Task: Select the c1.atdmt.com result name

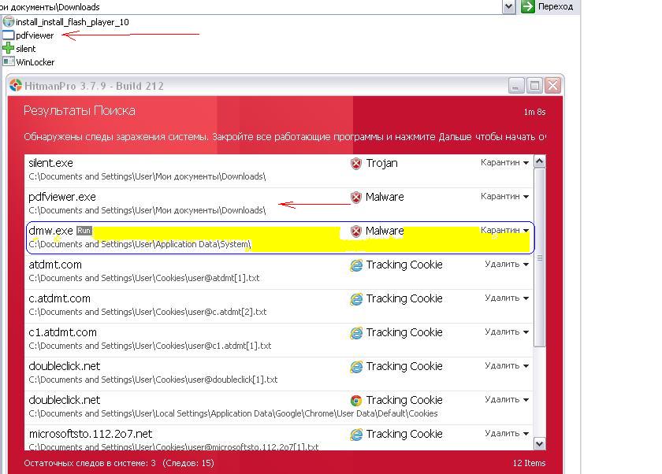Action: pyautogui.click(x=62, y=333)
